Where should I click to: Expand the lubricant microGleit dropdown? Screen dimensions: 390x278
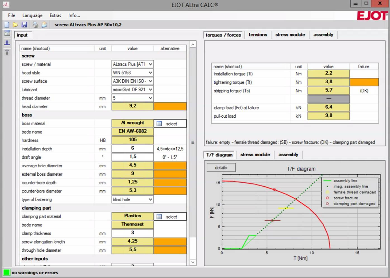tap(133, 90)
